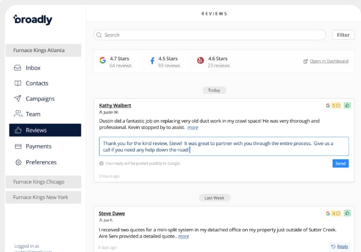Click the Campaigns paper plane icon

(x=18, y=99)
